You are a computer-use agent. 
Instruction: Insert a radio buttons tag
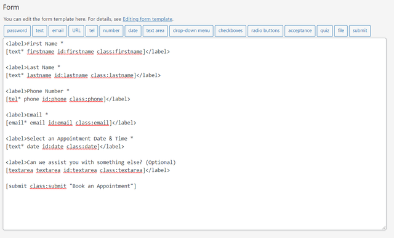coord(265,31)
